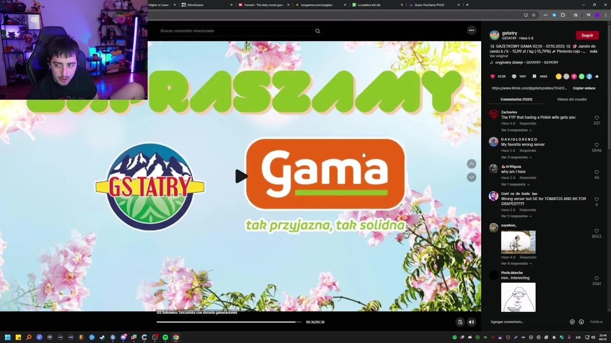Go to next video with down arrow
Screen dimensions: 611x343
pos(472,177)
